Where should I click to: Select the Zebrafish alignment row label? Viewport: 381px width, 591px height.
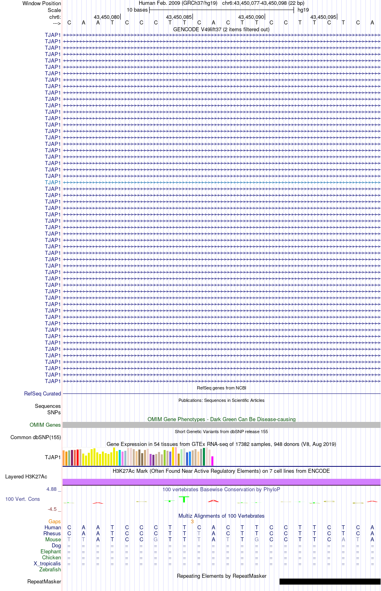tap(50, 569)
